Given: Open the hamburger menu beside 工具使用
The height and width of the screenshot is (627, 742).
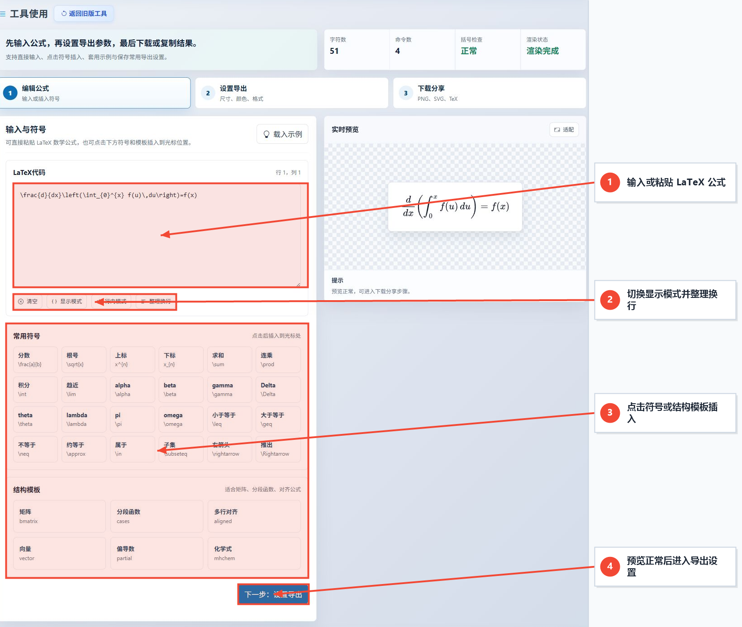Looking at the screenshot, I should pyautogui.click(x=3, y=14).
